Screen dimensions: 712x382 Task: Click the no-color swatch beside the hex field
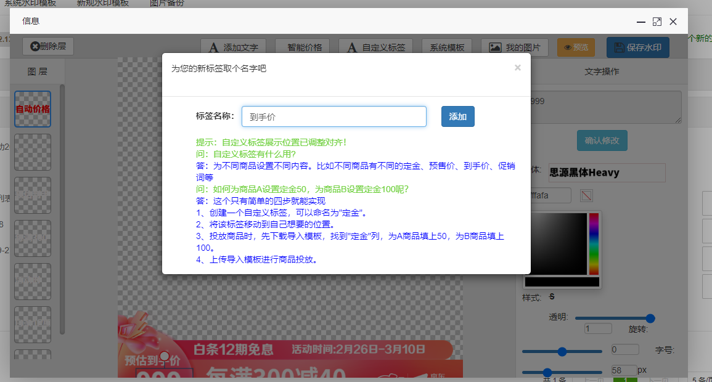click(587, 196)
